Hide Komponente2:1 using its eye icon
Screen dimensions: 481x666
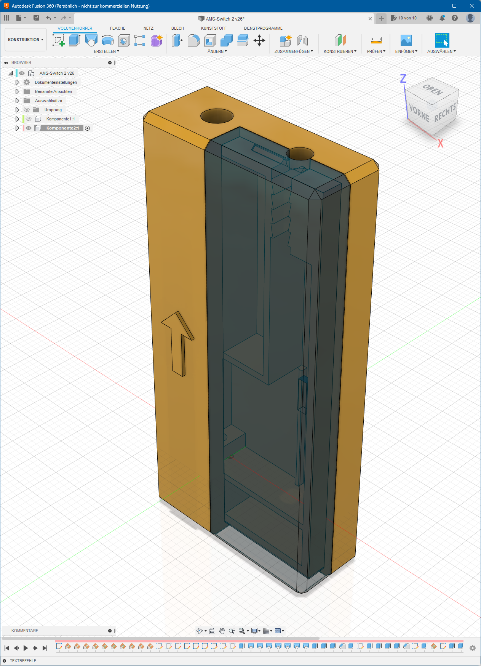(x=29, y=128)
